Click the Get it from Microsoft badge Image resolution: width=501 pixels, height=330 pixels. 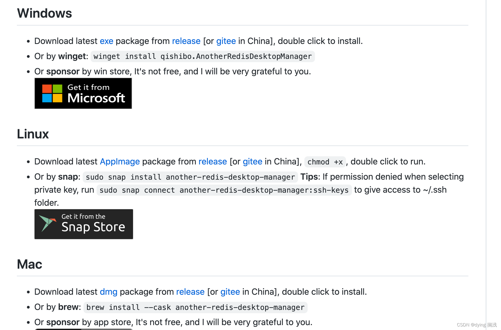[83, 93]
